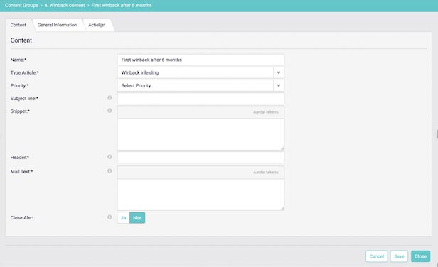Open the Mail Text info icon
This screenshot has width=438, height=267.
point(109,170)
